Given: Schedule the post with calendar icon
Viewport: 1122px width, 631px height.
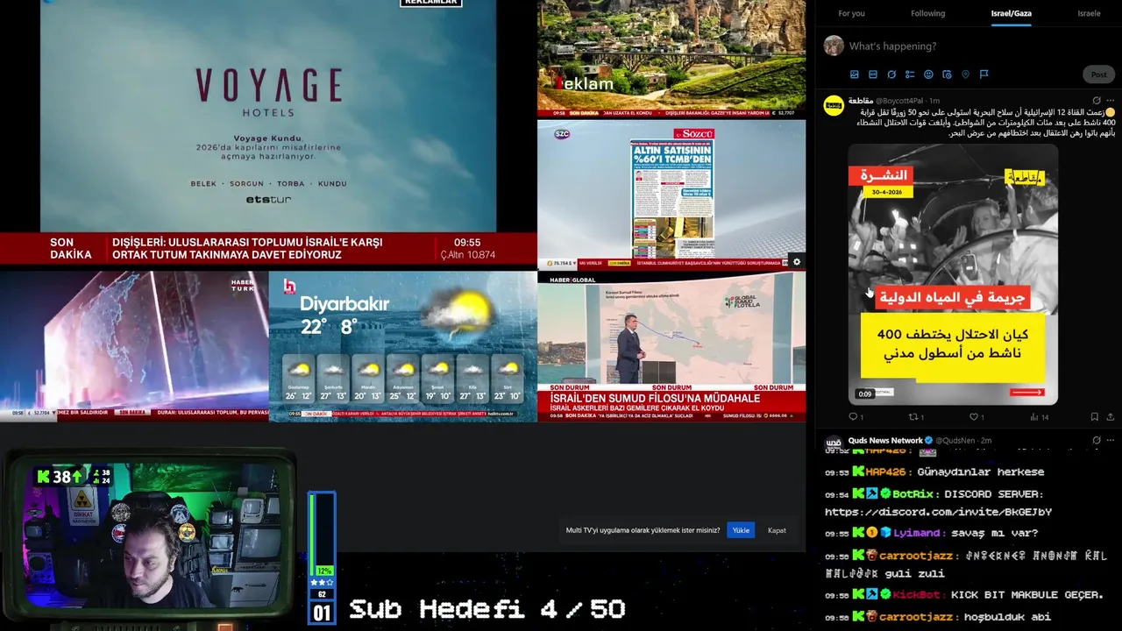Looking at the screenshot, I should click(x=947, y=74).
